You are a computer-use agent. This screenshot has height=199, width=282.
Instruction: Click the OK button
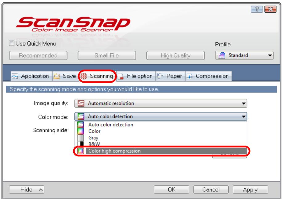pos(171,189)
